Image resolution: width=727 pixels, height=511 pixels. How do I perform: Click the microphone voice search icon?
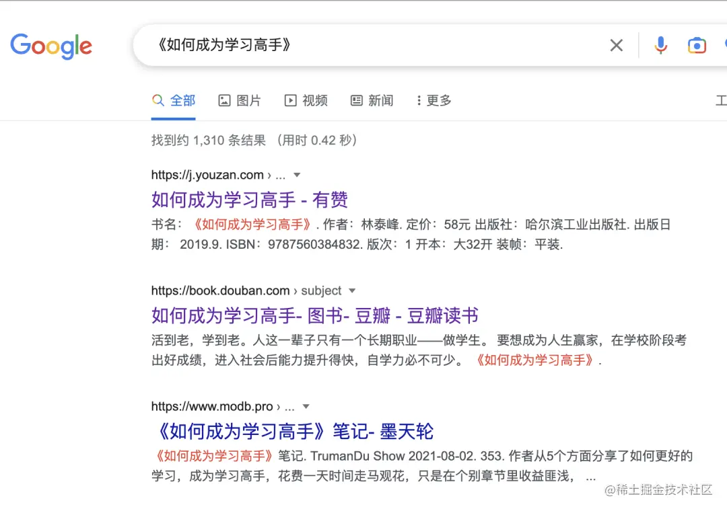coord(660,45)
